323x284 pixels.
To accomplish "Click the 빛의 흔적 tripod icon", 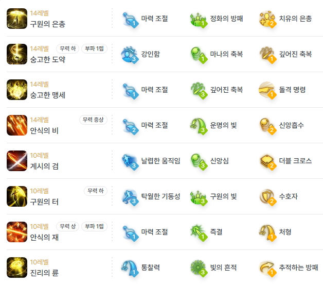I will tap(198, 269).
